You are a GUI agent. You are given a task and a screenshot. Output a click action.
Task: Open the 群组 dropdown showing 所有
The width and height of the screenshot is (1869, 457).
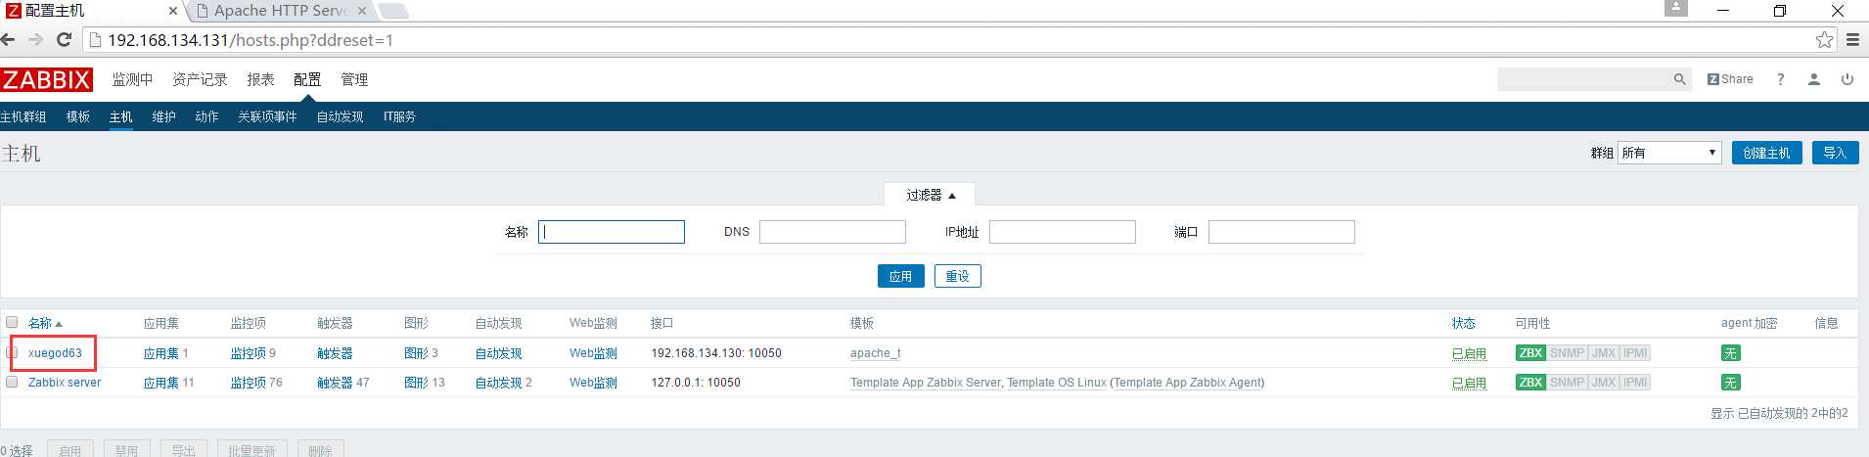pos(1669,153)
